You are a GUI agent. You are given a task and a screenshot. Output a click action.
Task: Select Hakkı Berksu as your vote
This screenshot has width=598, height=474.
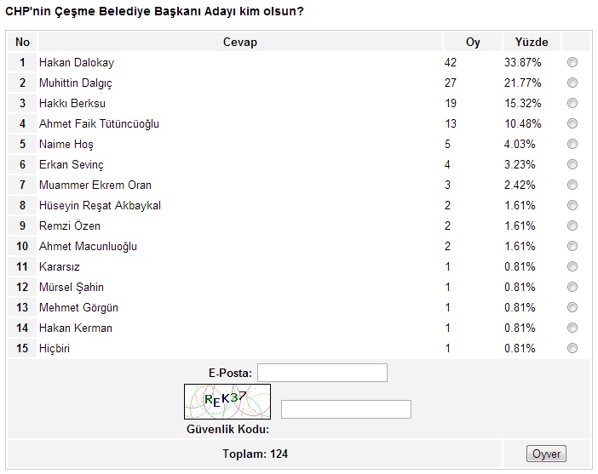click(572, 104)
